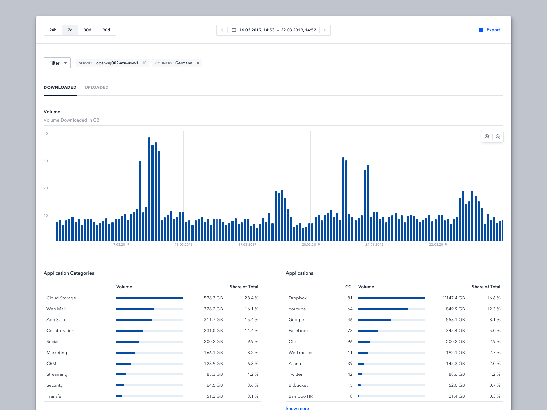This screenshot has width=547, height=410.
Task: Click the Cloud Storage volume bar
Action: [149, 298]
